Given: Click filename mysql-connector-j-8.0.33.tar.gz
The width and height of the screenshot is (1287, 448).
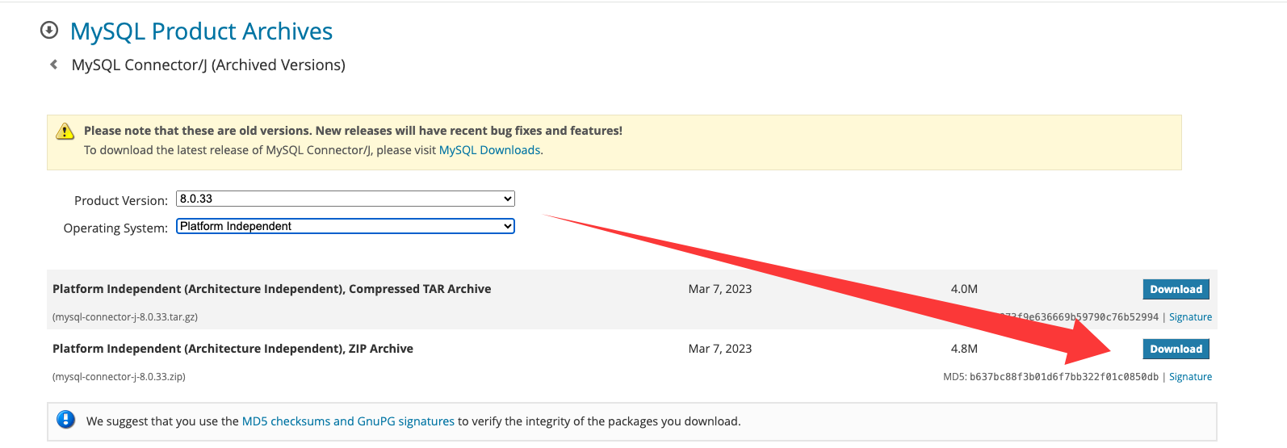Looking at the screenshot, I should pos(125,317).
